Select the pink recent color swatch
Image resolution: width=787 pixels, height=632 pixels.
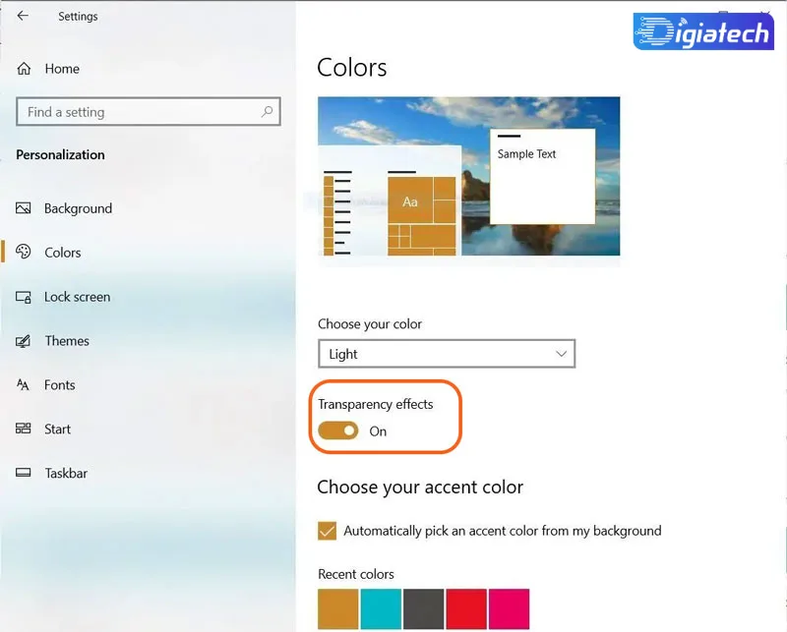point(509,609)
